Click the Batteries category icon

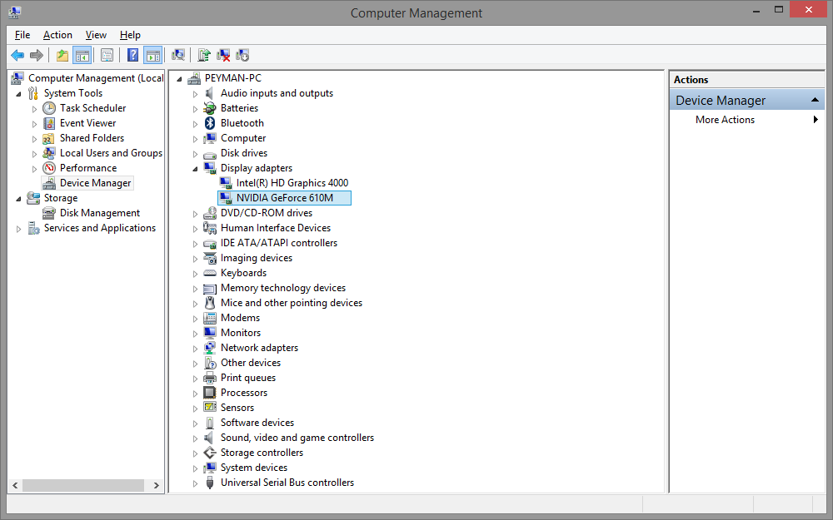click(x=210, y=108)
